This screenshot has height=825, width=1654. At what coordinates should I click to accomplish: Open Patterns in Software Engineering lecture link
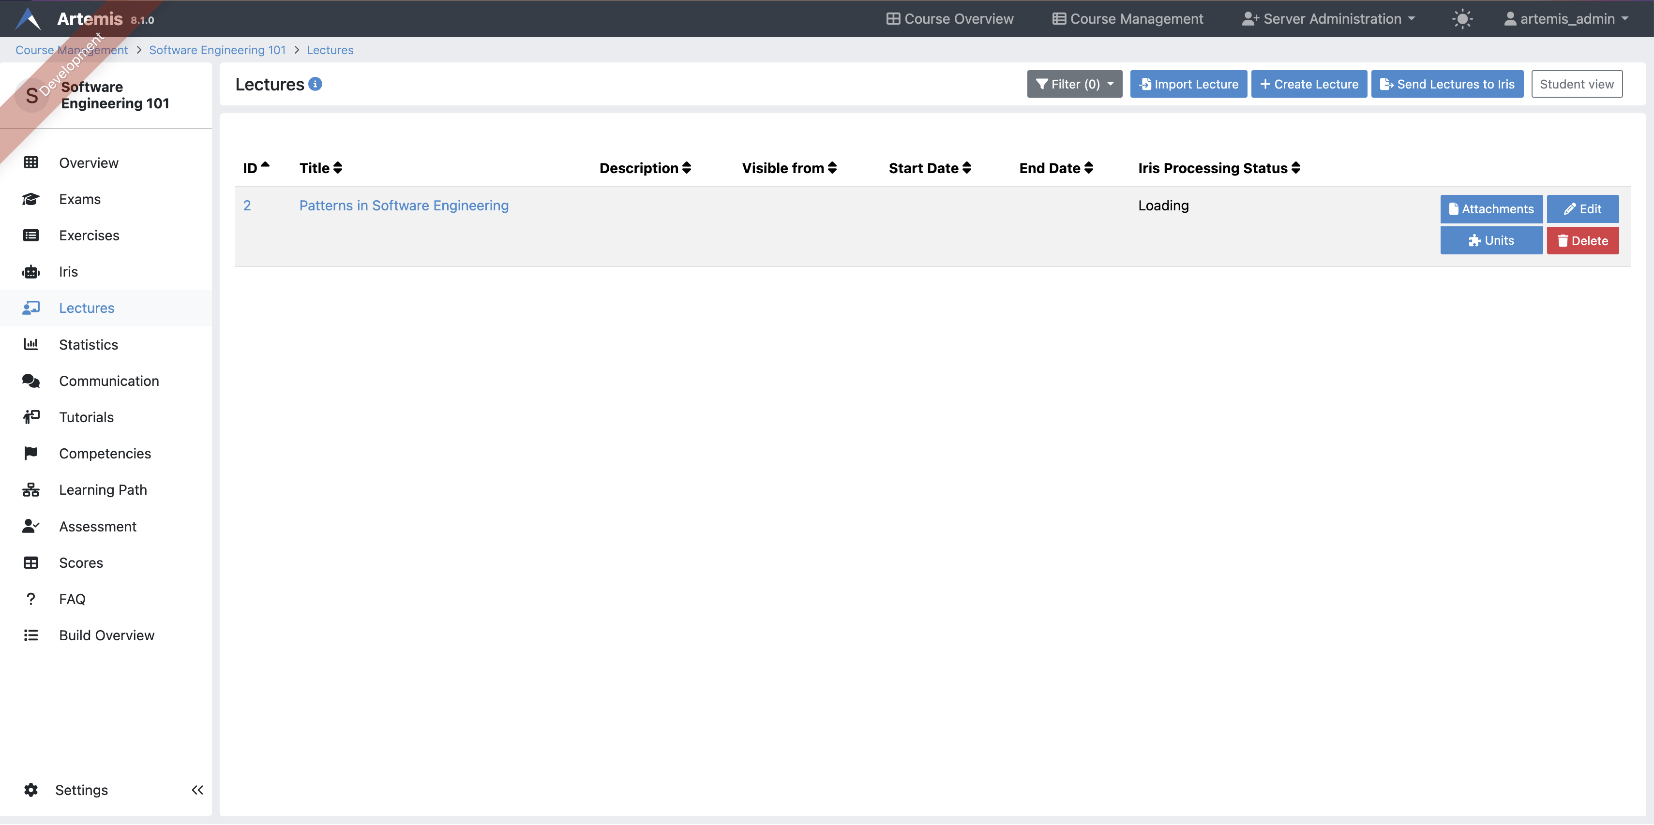pos(404,206)
